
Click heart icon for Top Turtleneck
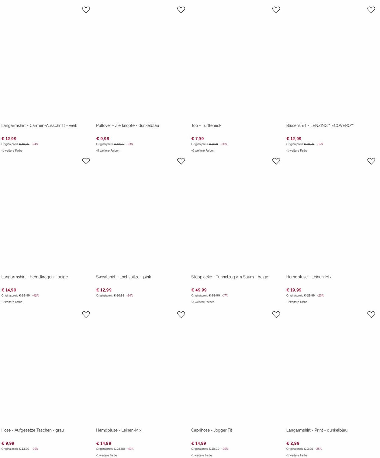(276, 10)
